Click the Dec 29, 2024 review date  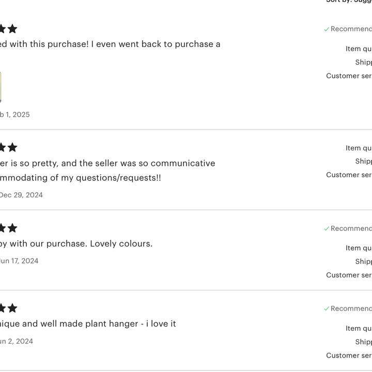coord(21,195)
